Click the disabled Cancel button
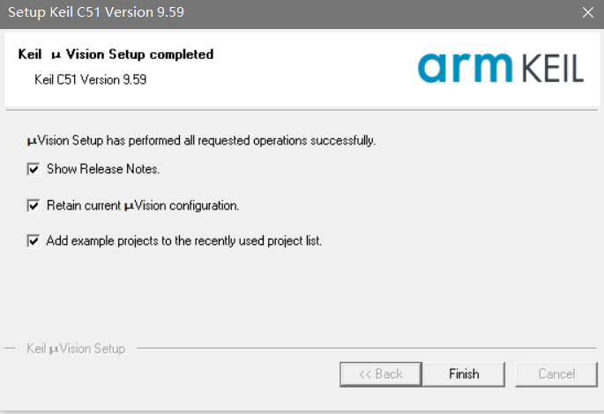 556,374
